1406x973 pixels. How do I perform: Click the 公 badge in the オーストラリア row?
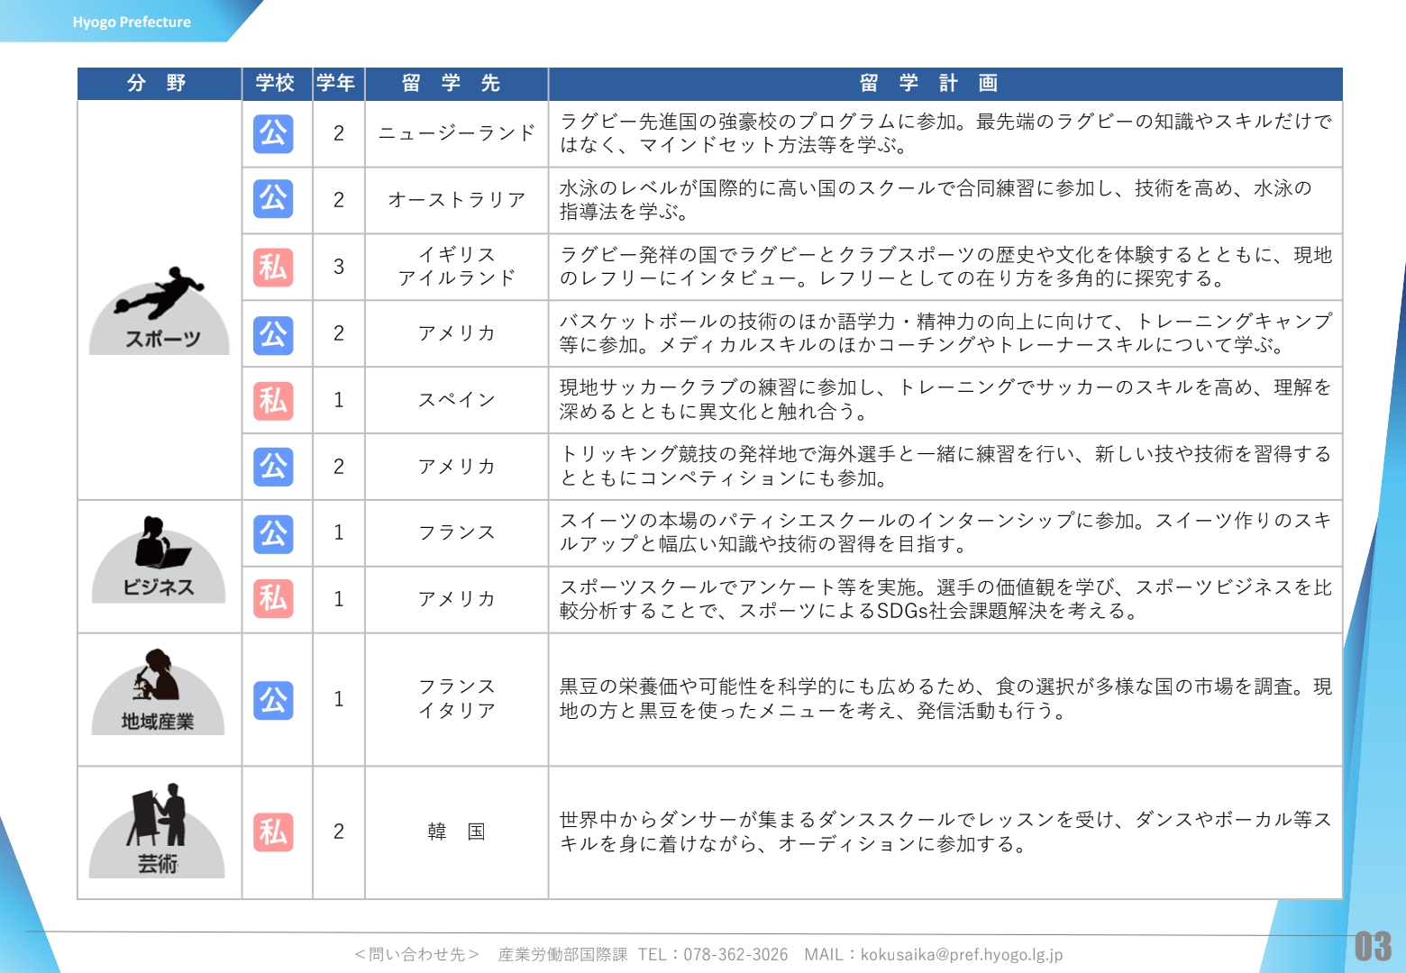coord(273,199)
